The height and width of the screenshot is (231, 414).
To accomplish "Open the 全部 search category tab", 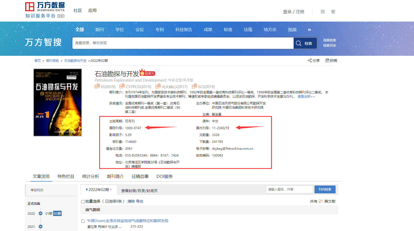I will (79, 30).
